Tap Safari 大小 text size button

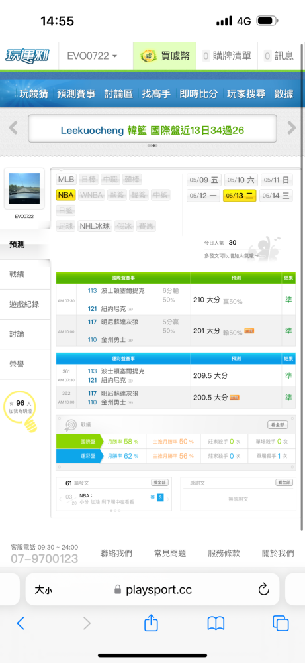point(43,590)
